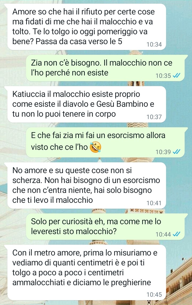Screen dimensions: 192x305
Task: Tap the 10:34 timestamp
Action: pos(154,44)
